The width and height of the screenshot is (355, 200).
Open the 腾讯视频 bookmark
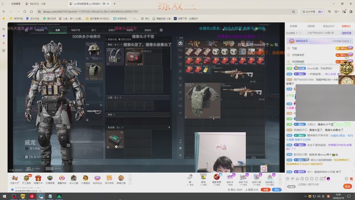click(50, 19)
